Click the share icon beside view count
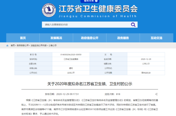This screenshot has width=176, height=116. [156, 94]
